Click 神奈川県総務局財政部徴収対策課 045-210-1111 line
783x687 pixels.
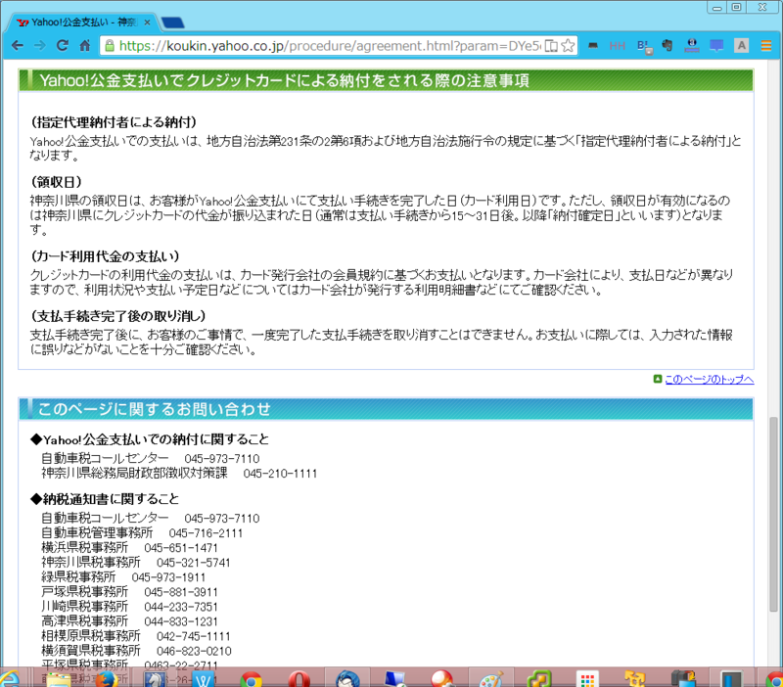(x=179, y=474)
